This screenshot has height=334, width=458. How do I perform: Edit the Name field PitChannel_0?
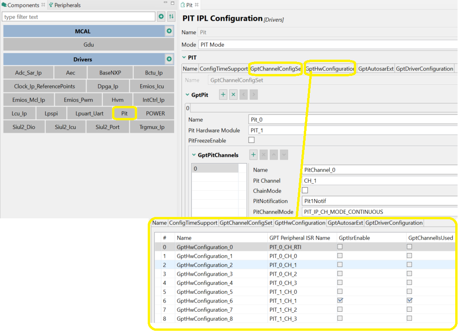click(379, 170)
